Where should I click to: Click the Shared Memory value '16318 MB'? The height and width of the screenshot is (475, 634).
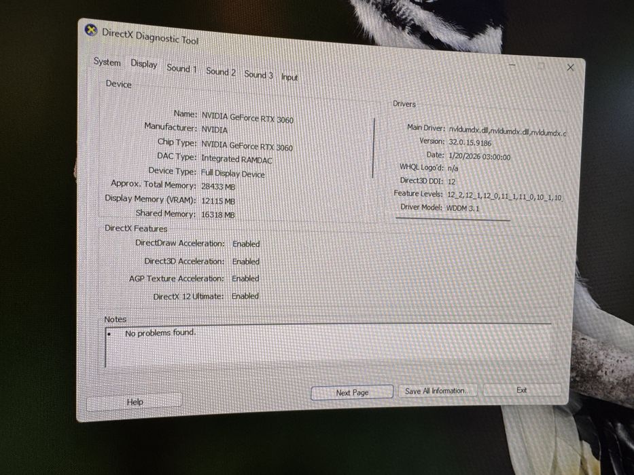(x=218, y=214)
